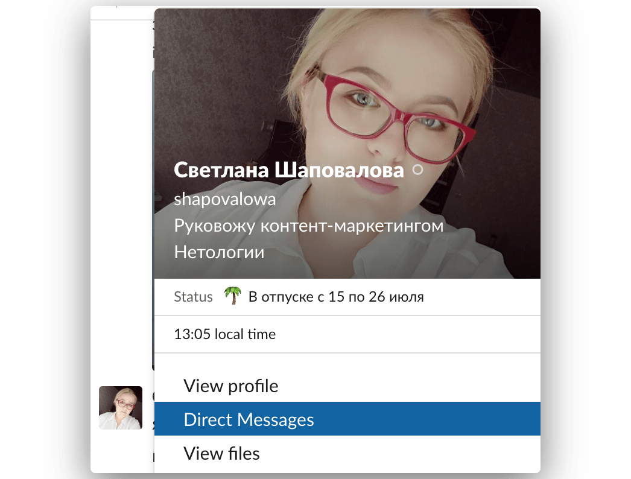Screen dimensions: 631x479
Task: Click the job title Руководжу контент-маркетингом
Action: [309, 226]
